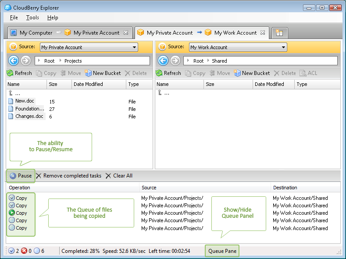Click New Bucket in the right pane
346x259 pixels.
pos(252,73)
